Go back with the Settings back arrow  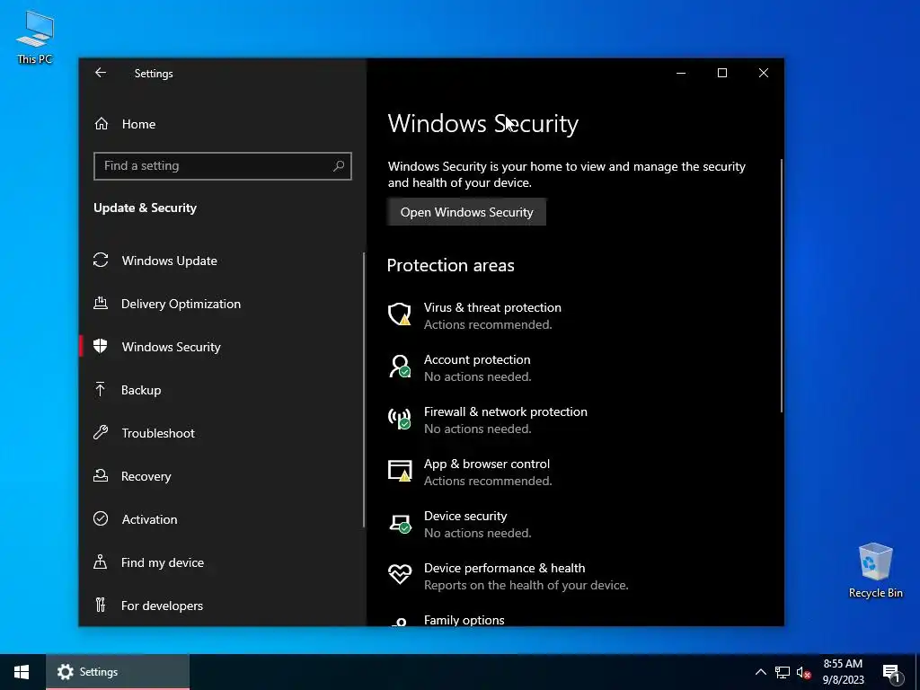tap(101, 73)
